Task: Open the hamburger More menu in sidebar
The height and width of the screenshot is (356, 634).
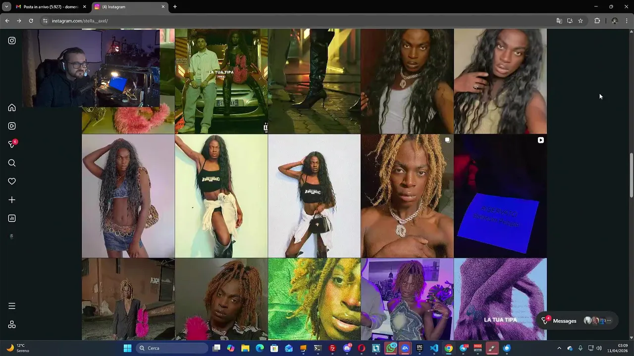Action: click(x=12, y=306)
